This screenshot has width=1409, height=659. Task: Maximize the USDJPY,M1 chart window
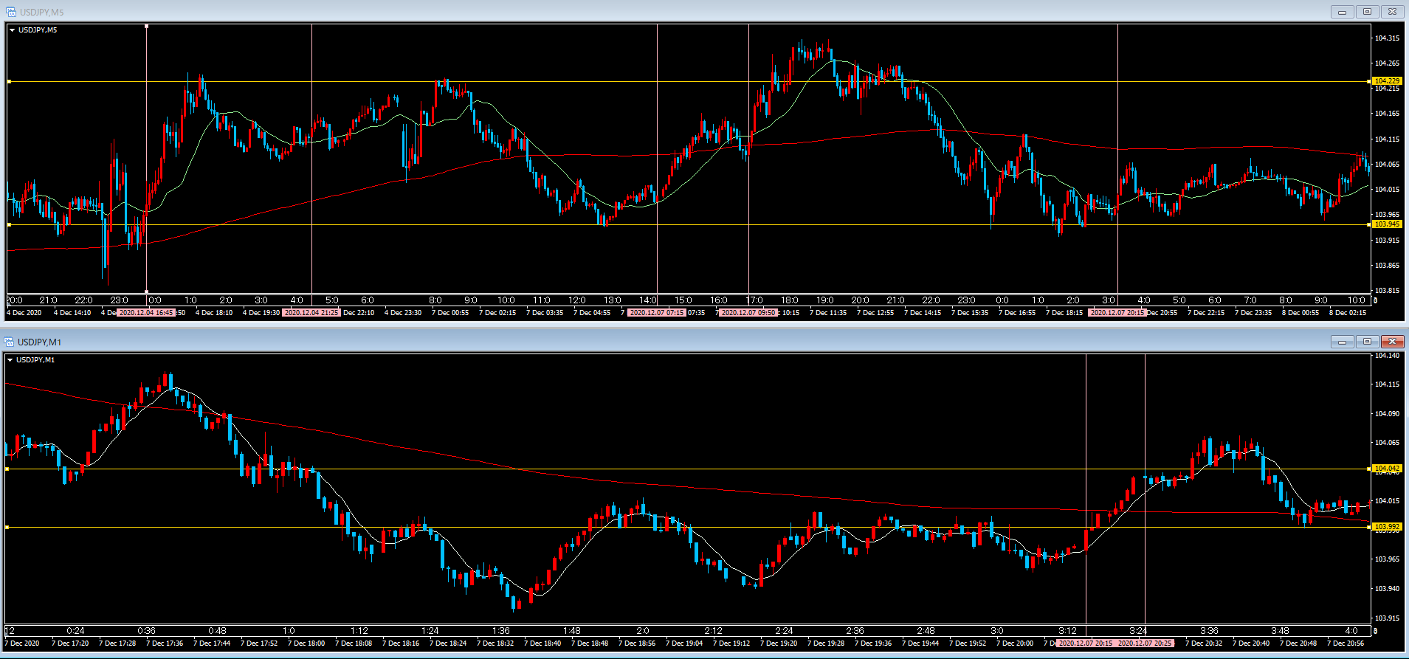1367,342
